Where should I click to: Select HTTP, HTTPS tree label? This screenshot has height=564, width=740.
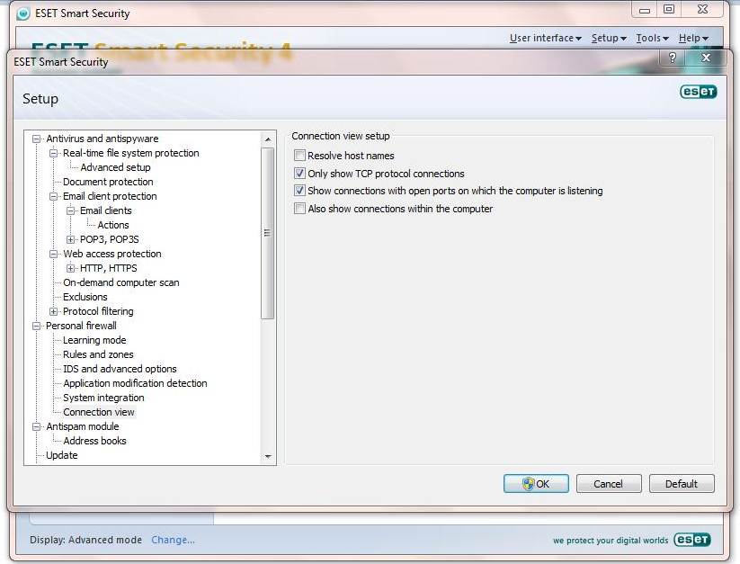[109, 268]
